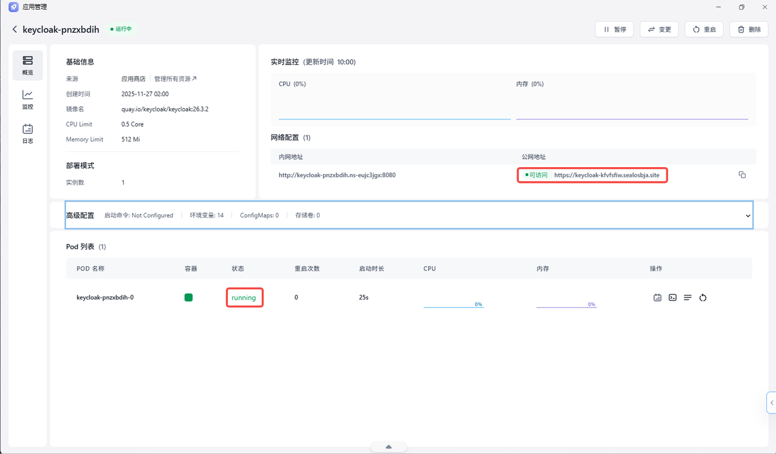Click the 启动时长 value 25s
This screenshot has width=776, height=454.
(364, 297)
